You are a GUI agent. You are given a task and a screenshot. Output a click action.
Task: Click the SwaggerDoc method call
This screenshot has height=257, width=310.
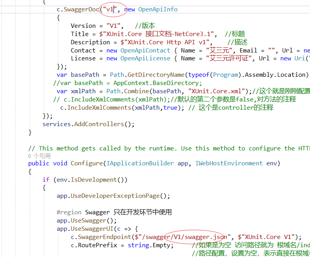(81, 9)
